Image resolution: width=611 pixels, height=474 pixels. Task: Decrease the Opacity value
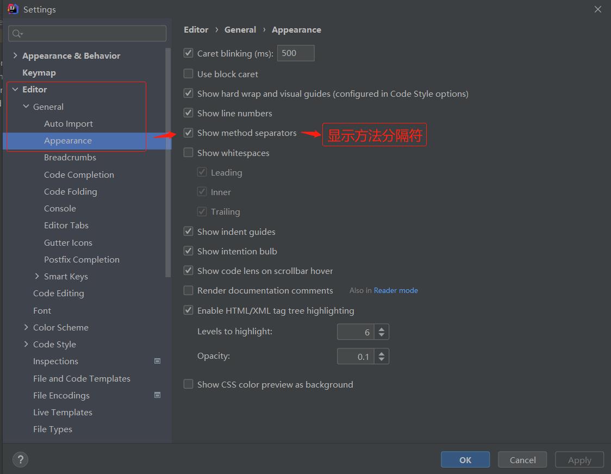click(382, 359)
